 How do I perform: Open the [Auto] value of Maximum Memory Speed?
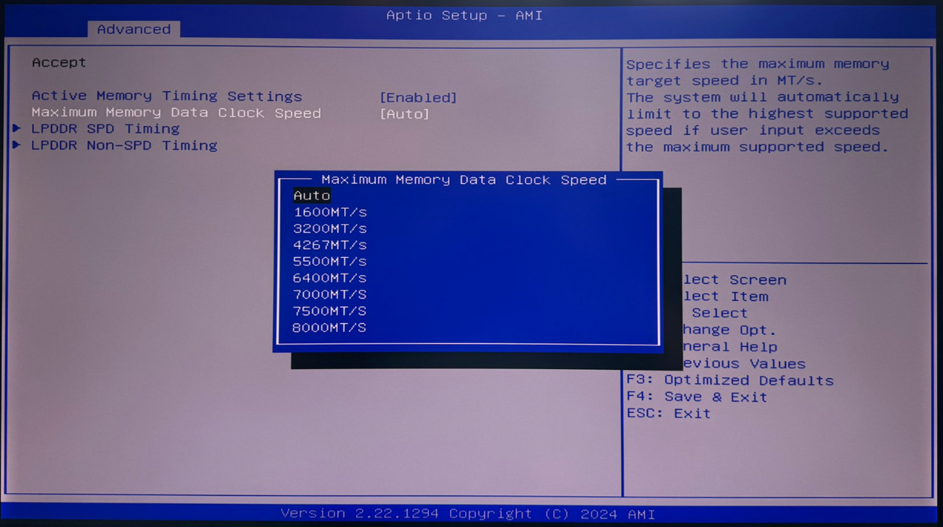[404, 113]
